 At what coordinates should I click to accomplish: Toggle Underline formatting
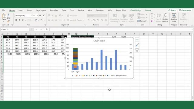click(x=23, y=20)
